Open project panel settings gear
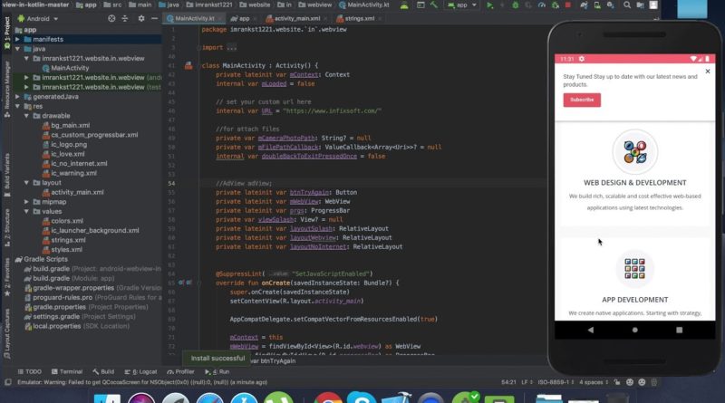Image resolution: width=725 pixels, height=403 pixels. [x=141, y=18]
